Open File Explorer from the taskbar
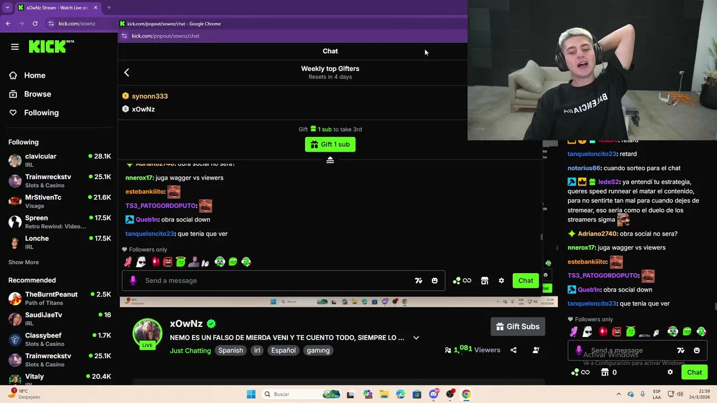The width and height of the screenshot is (717, 403). [x=384, y=394]
